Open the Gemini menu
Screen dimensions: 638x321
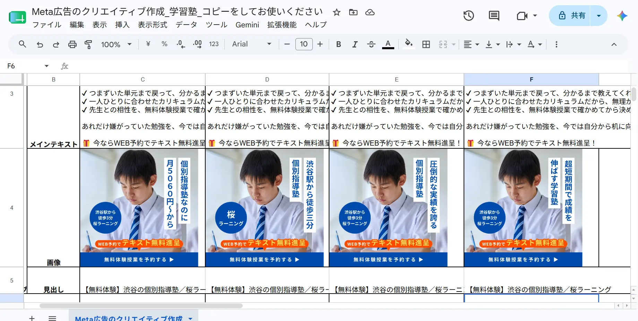(x=247, y=25)
